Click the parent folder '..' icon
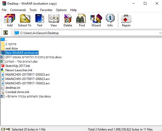The image size is (162, 131). coord(3,39)
